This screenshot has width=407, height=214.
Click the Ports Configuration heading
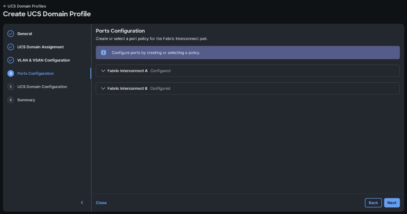pyautogui.click(x=120, y=31)
